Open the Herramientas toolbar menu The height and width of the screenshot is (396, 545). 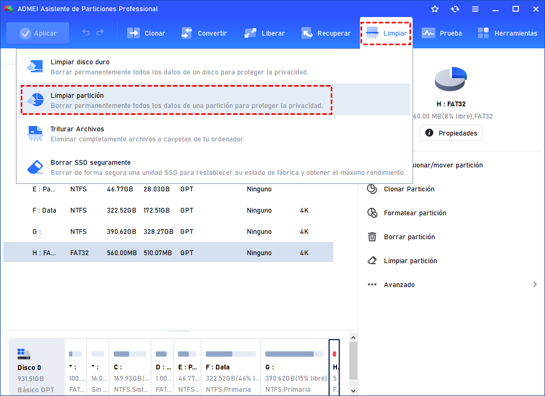tap(507, 33)
